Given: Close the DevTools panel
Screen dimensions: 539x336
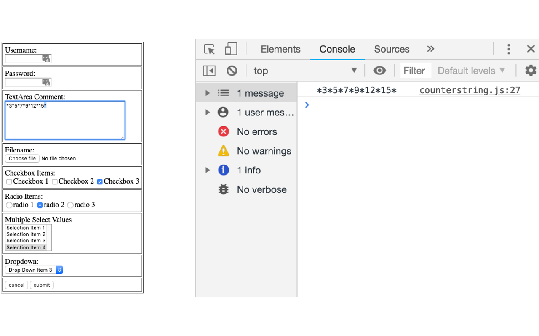Looking at the screenshot, I should (531, 49).
